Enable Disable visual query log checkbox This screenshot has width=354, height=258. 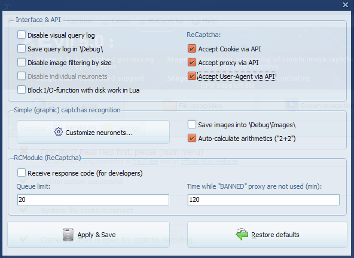coord(22,35)
